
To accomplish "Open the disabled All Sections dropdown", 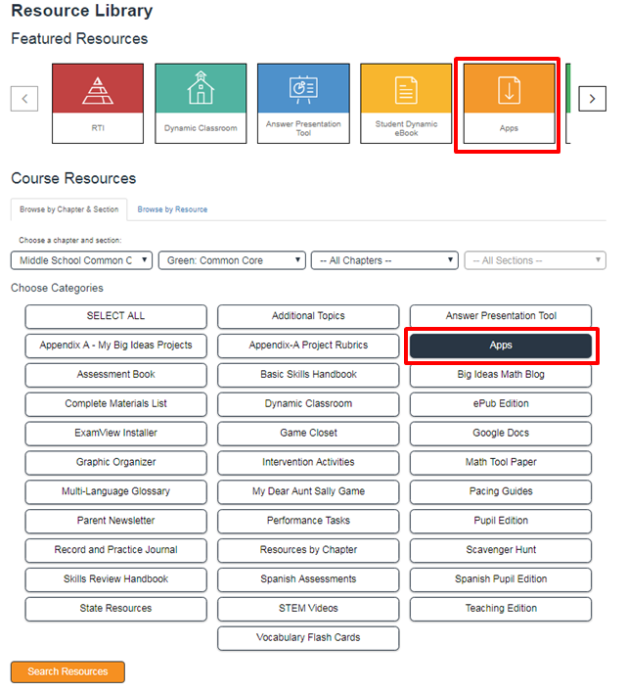I will pyautogui.click(x=534, y=260).
